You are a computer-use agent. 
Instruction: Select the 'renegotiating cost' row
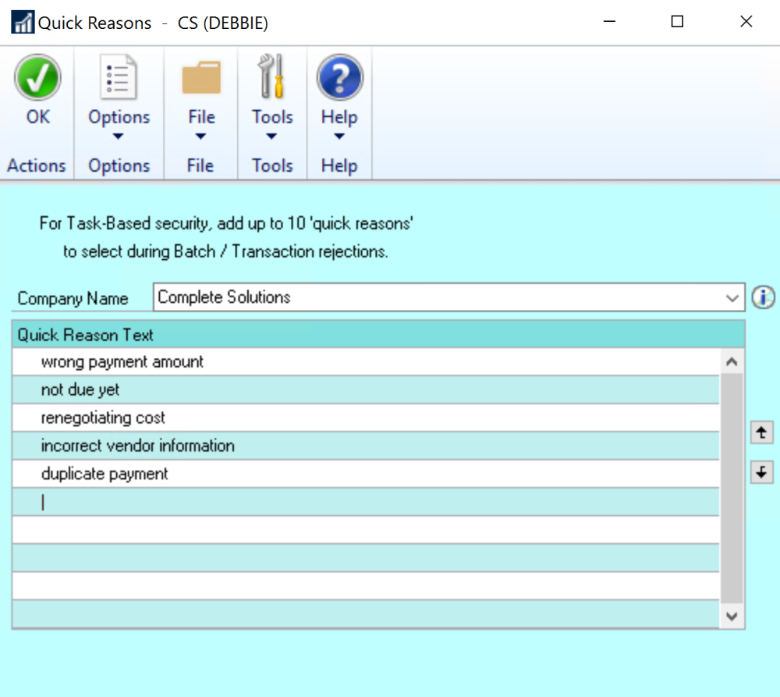point(366,418)
